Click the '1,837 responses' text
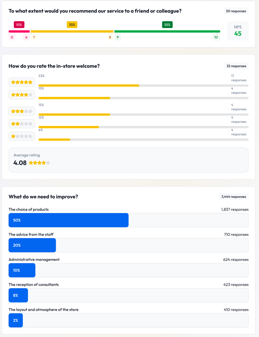Image resolution: width=259 pixels, height=337 pixels. pos(235,209)
